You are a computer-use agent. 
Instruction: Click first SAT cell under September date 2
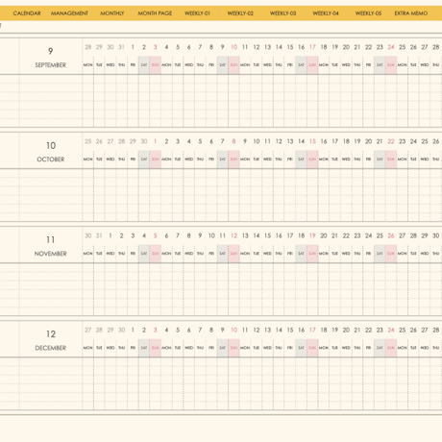[x=144, y=65]
